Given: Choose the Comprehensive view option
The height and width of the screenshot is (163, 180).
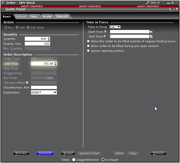Looking at the screenshot, I should click(x=74, y=160).
